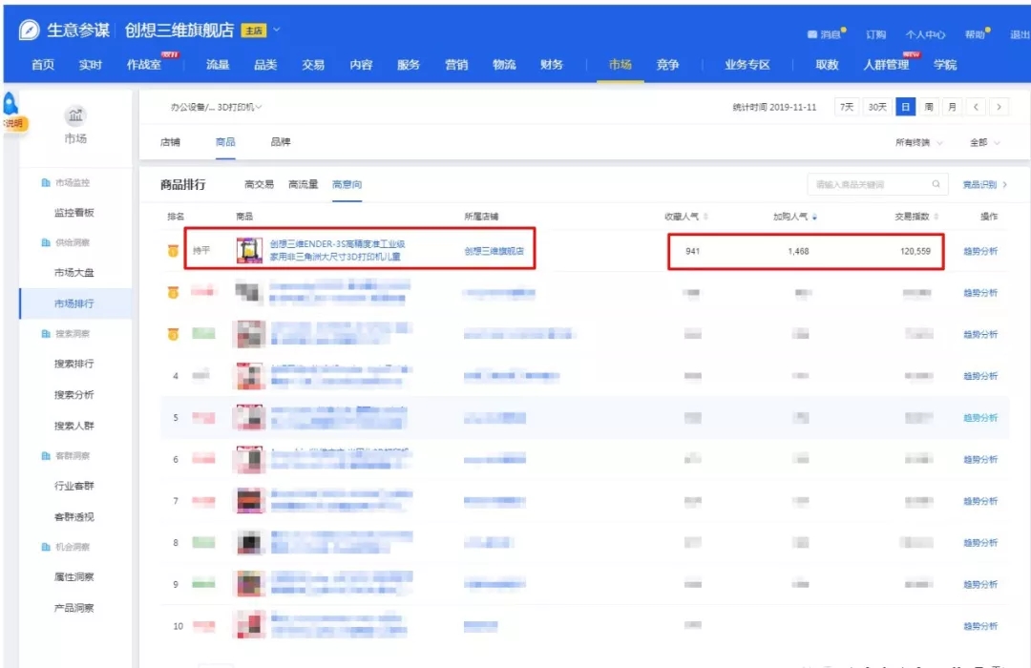Click 趋势分析 for the rank one product
1031x668 pixels.
pyautogui.click(x=980, y=251)
